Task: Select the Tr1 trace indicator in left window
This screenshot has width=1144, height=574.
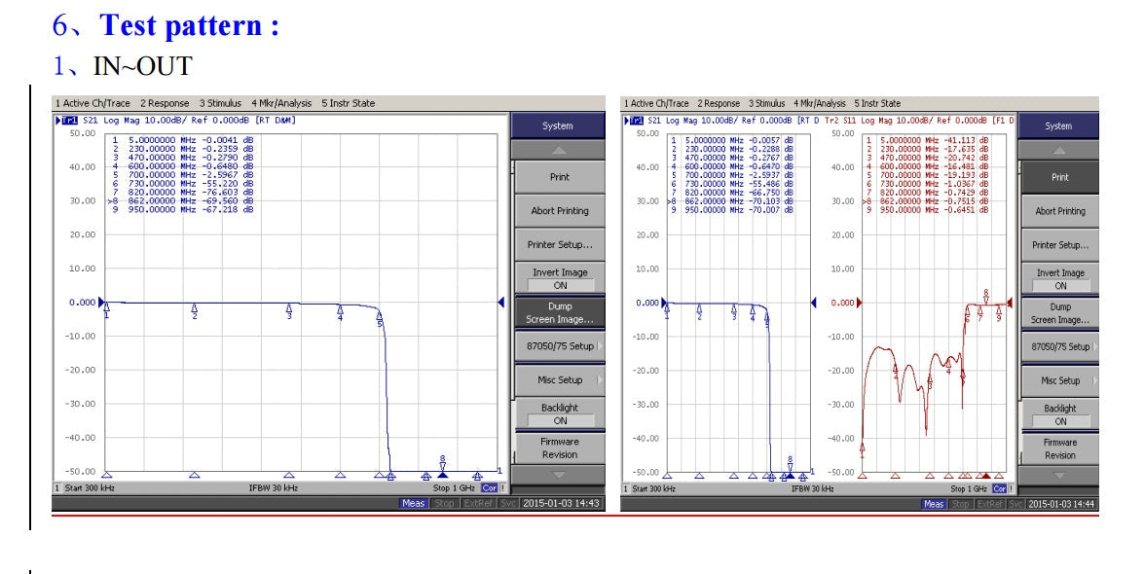Action: (69, 121)
